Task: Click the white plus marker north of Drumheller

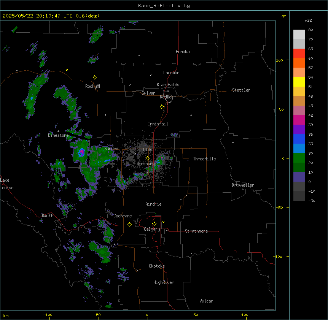Action: pos(233,143)
